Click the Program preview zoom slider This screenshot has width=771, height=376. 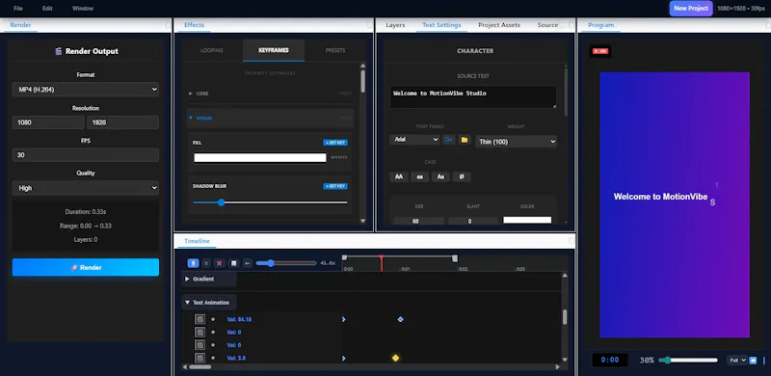coord(688,361)
